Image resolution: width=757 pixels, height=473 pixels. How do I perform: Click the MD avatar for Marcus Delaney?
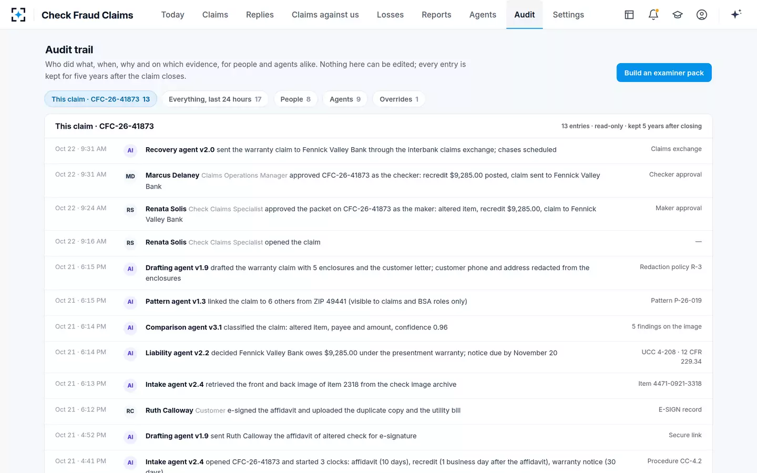(130, 177)
